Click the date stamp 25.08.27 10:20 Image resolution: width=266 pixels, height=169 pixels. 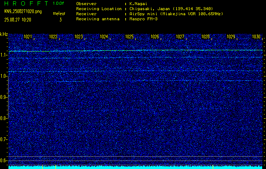tap(18, 20)
